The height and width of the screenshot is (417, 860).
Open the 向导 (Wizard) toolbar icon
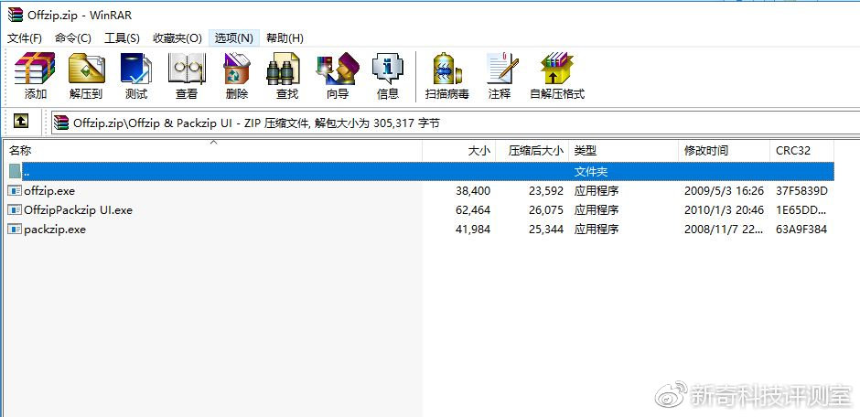pos(338,69)
